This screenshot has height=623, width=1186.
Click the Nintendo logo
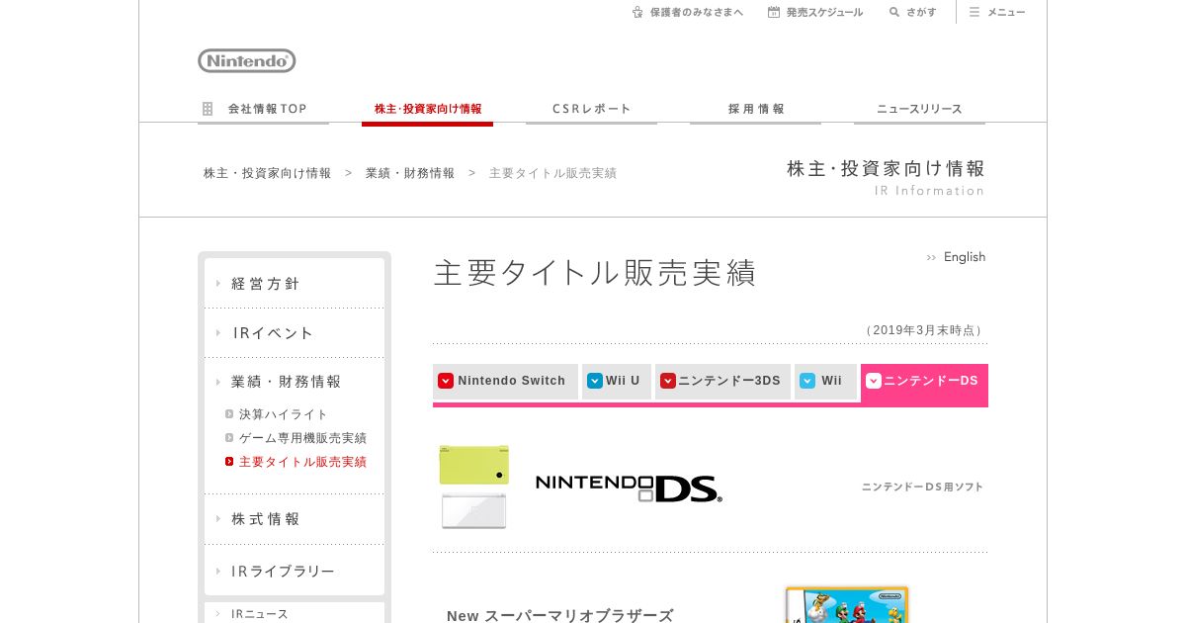[x=247, y=60]
